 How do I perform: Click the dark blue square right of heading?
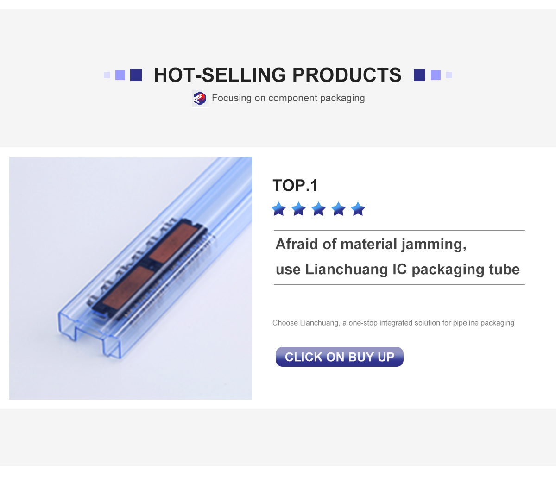click(419, 75)
